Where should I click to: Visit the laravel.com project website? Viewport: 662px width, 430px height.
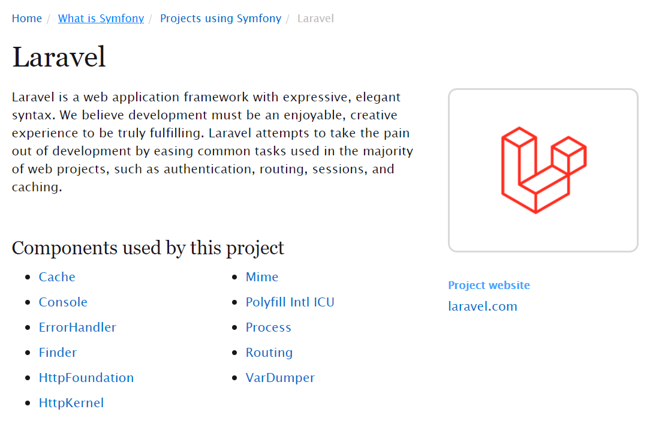483,306
